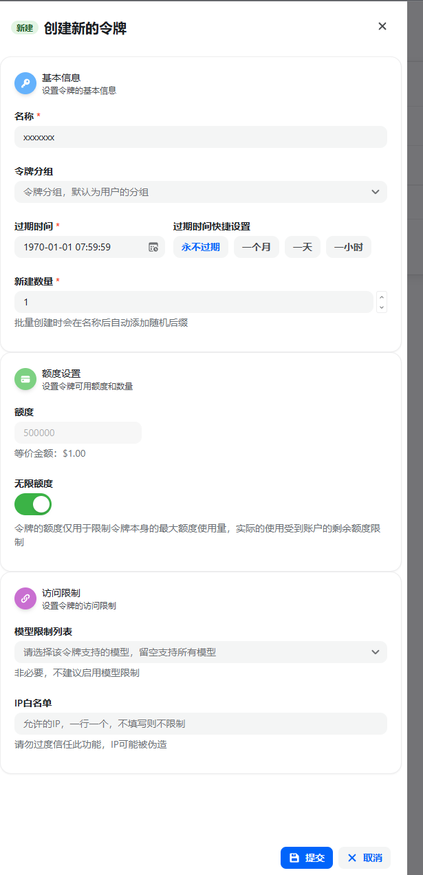This screenshot has height=875, width=423.
Task: Click the purple link icon for 访问限制
Action: click(25, 598)
